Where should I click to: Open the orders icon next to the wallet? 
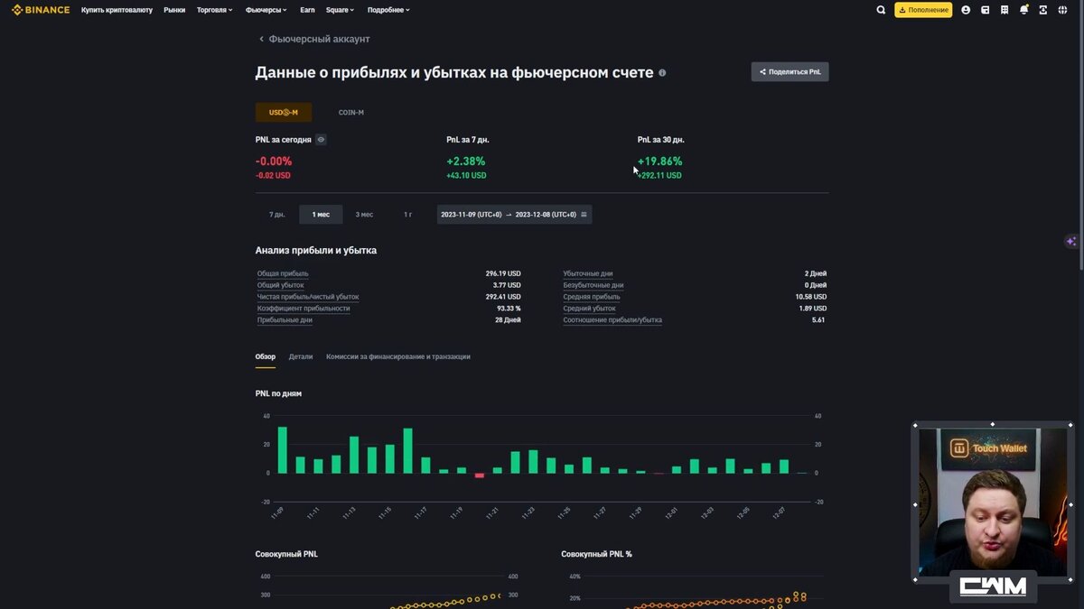[x=1003, y=10]
